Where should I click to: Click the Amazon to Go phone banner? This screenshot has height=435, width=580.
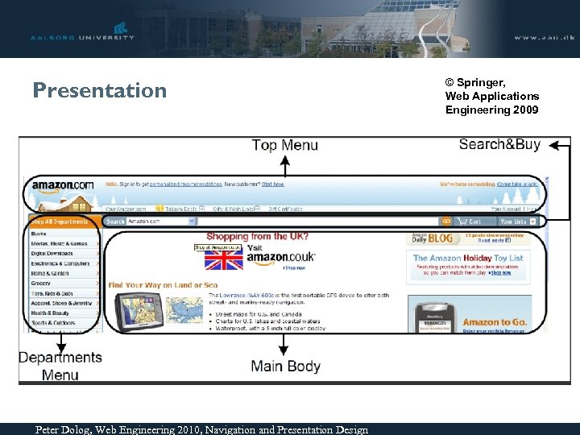point(470,314)
